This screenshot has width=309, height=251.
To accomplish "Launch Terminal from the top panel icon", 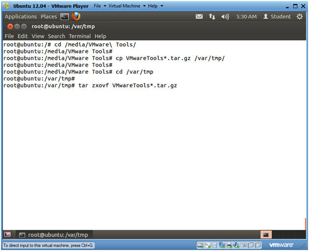I will (x=64, y=17).
